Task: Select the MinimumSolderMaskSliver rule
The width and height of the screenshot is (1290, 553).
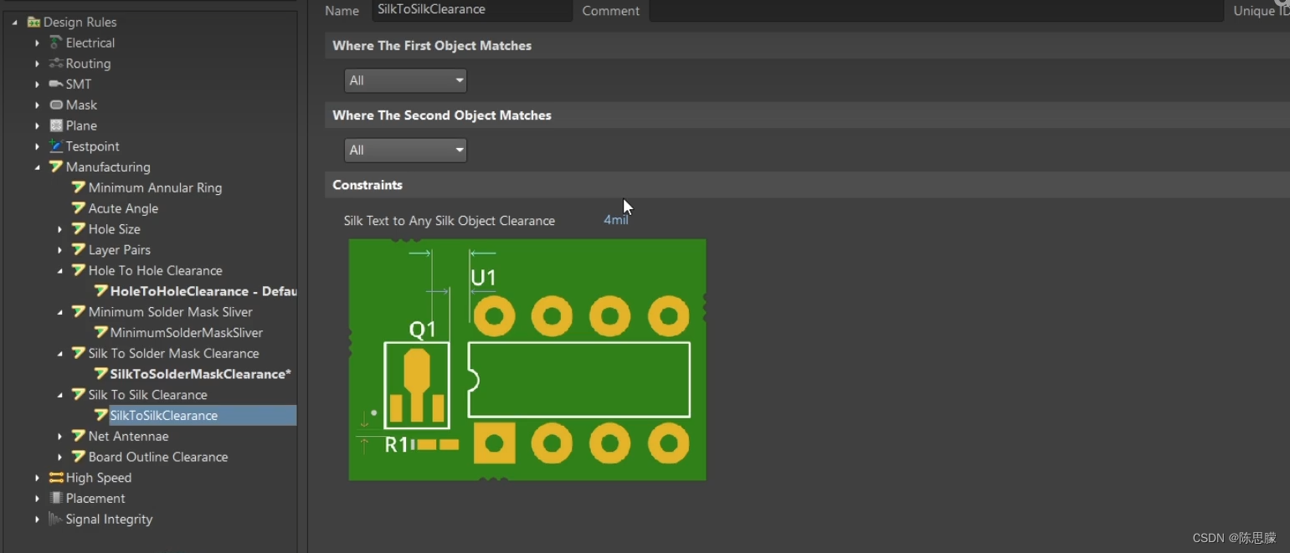Action: point(187,332)
